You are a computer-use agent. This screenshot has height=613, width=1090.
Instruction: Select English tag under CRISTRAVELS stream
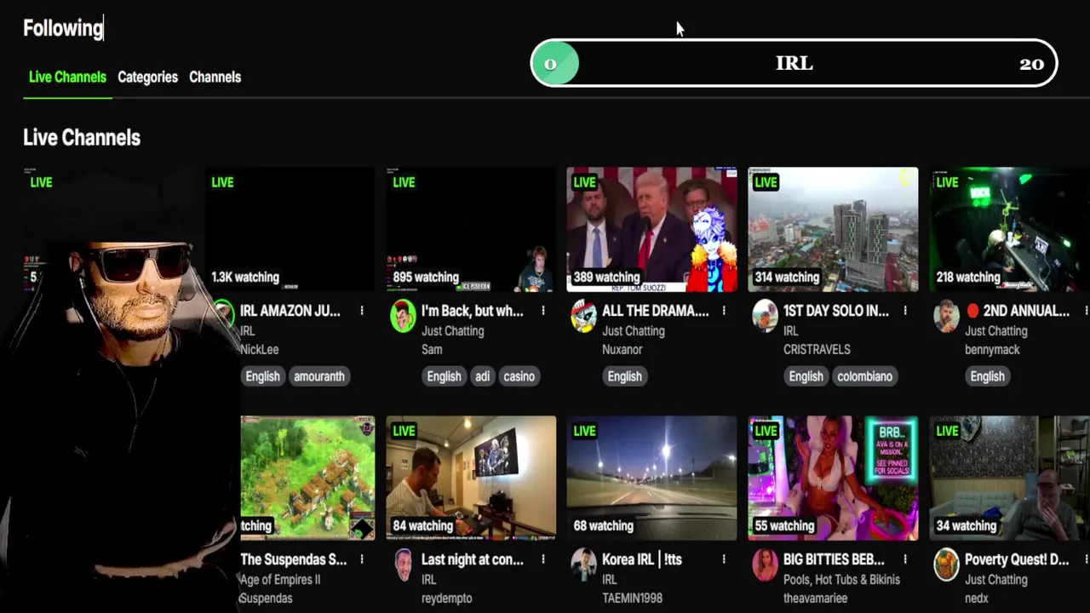click(x=806, y=376)
